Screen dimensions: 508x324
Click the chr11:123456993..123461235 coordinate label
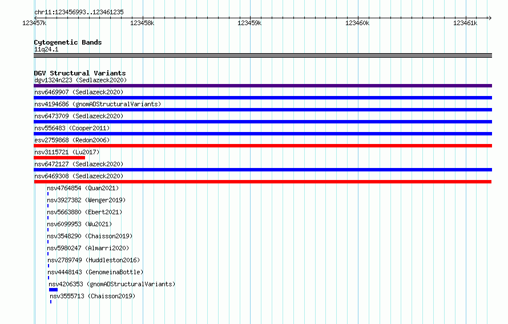click(x=79, y=13)
